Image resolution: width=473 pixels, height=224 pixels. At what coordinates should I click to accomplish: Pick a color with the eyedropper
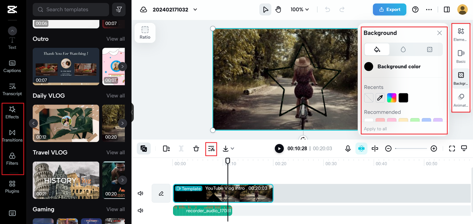[380, 98]
